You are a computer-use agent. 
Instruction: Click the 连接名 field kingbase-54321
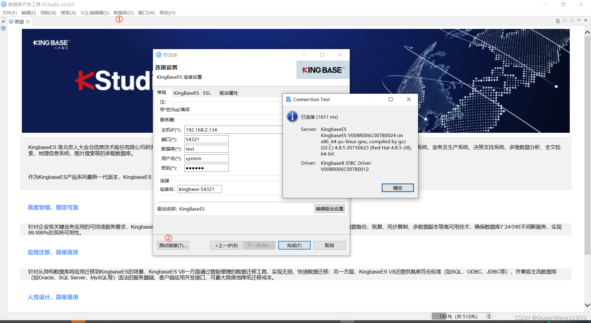point(200,189)
